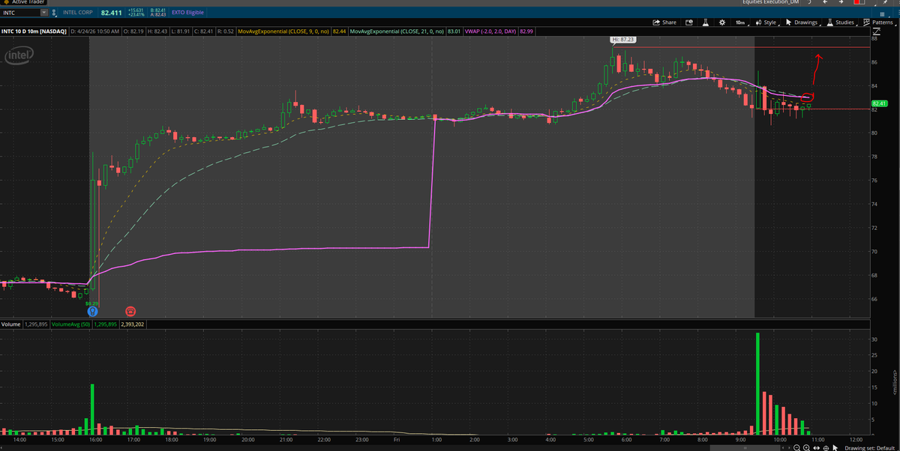This screenshot has width=900, height=451.
Task: Click the chart snapshot clock icon beside Share
Action: pyautogui.click(x=689, y=22)
